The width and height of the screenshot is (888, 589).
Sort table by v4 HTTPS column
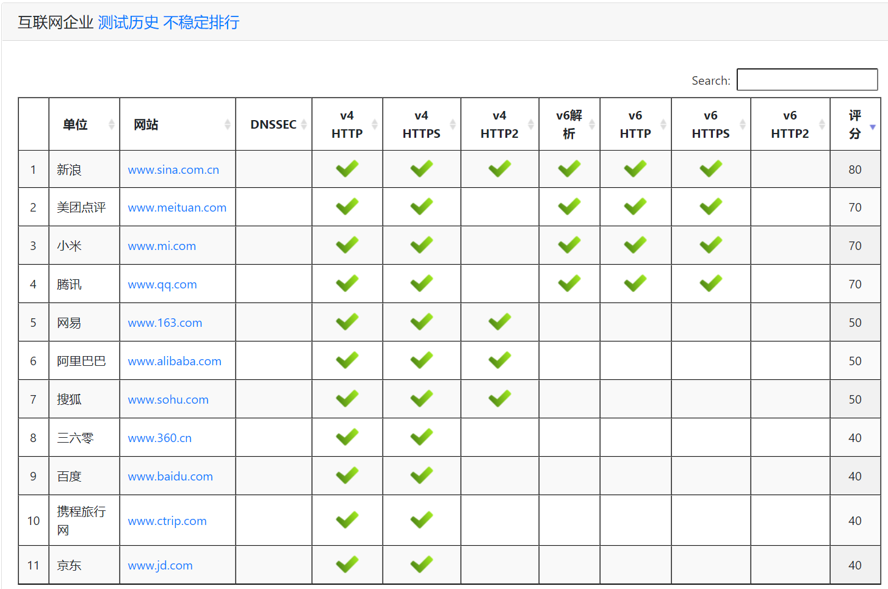[x=422, y=124]
